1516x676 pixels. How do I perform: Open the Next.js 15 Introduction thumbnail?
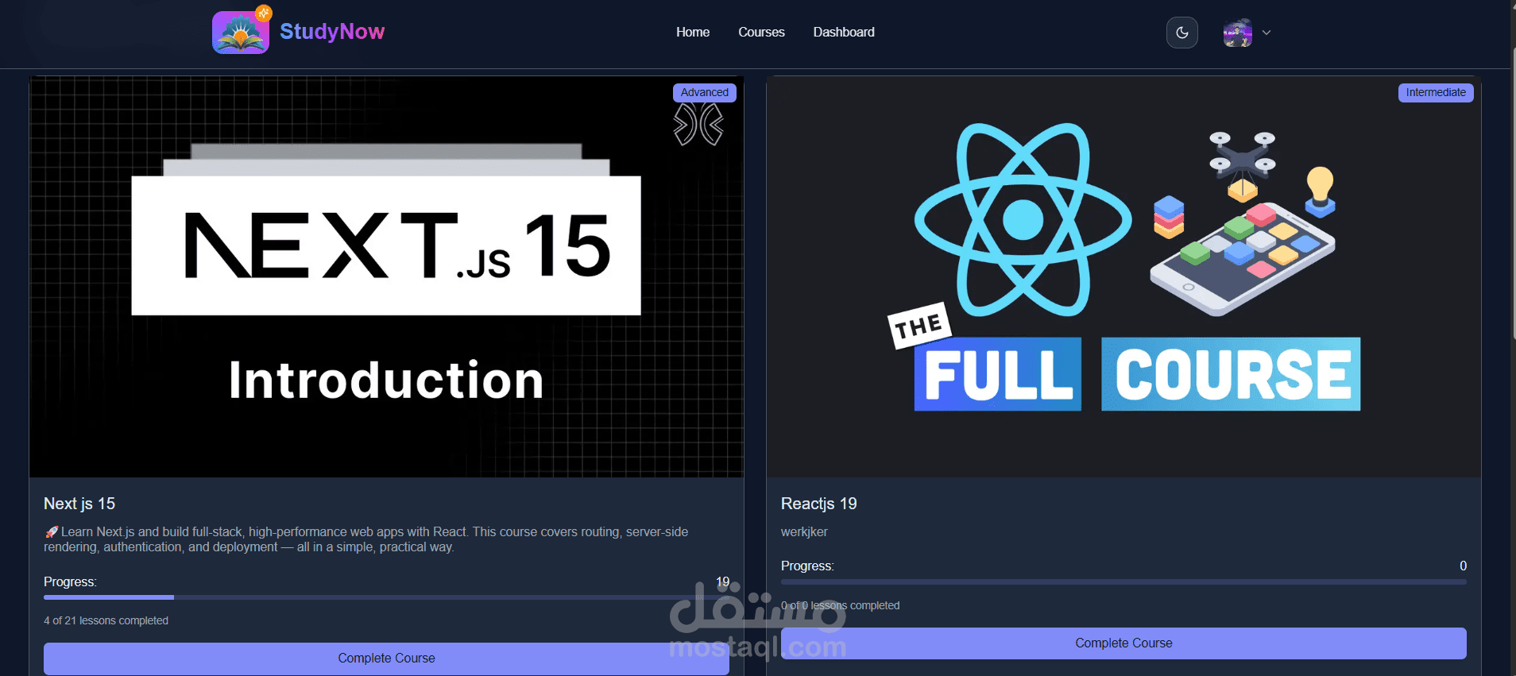click(386, 276)
